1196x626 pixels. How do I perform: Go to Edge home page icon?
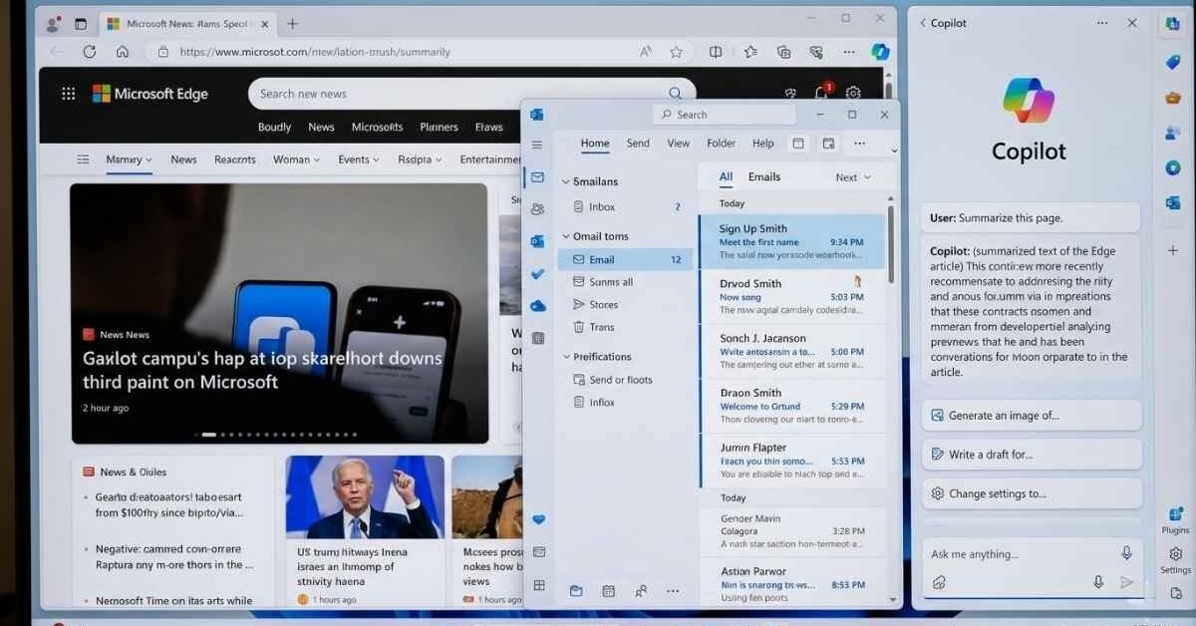122,52
